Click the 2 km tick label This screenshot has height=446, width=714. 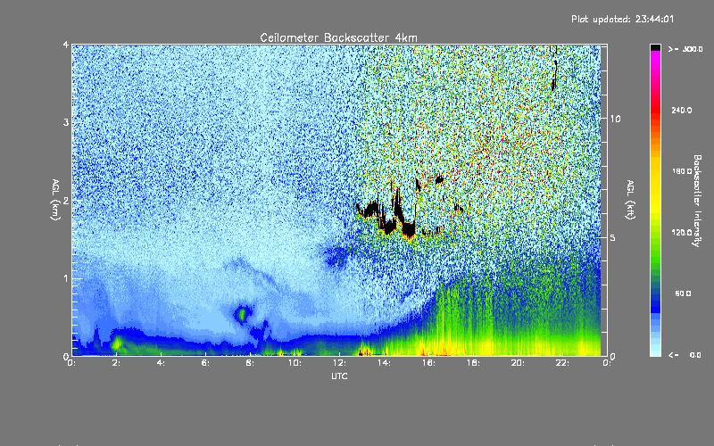(66, 201)
